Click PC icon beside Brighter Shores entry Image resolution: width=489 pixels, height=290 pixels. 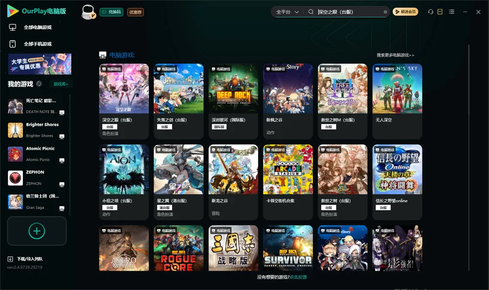coord(62,137)
